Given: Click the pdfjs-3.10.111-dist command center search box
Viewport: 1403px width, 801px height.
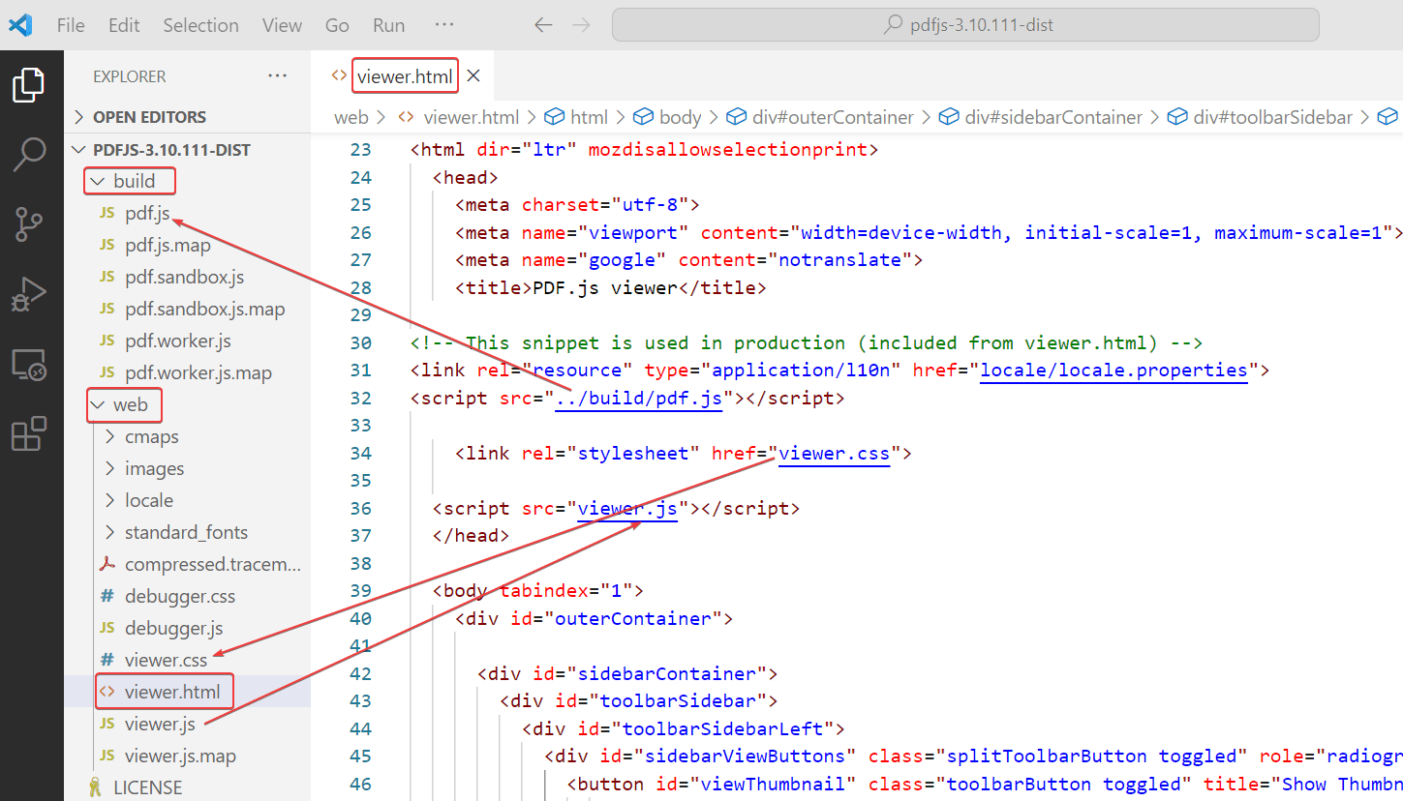Looking at the screenshot, I should pos(965,25).
